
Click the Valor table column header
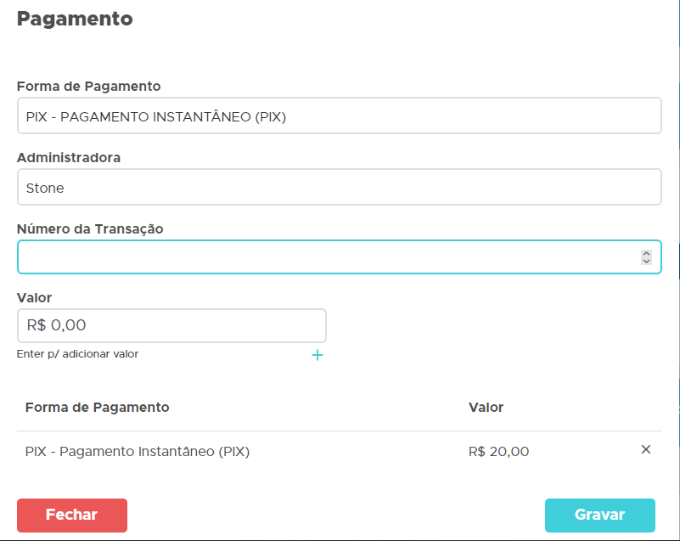coord(486,408)
